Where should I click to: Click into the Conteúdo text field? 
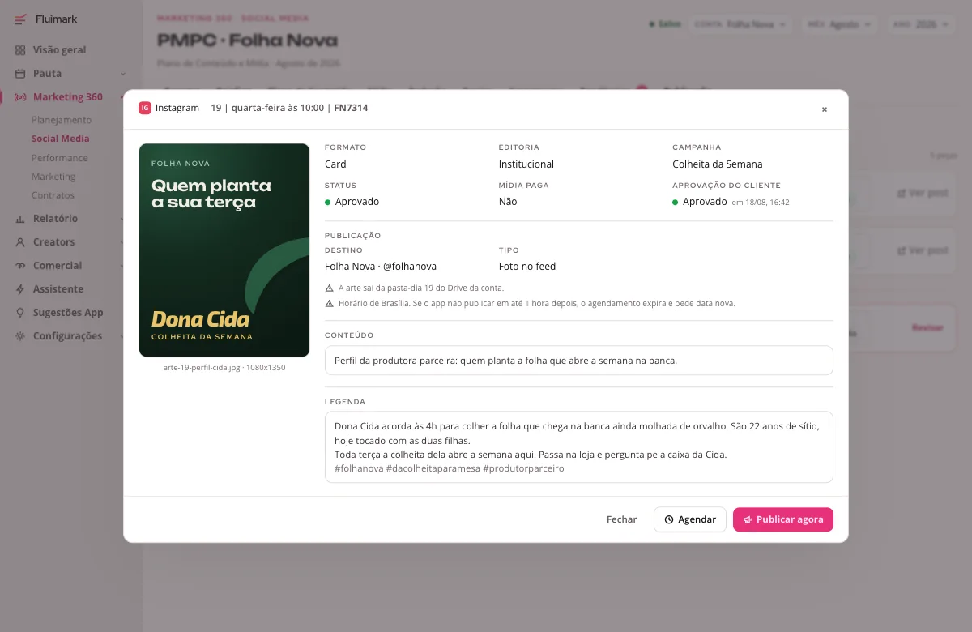(579, 361)
